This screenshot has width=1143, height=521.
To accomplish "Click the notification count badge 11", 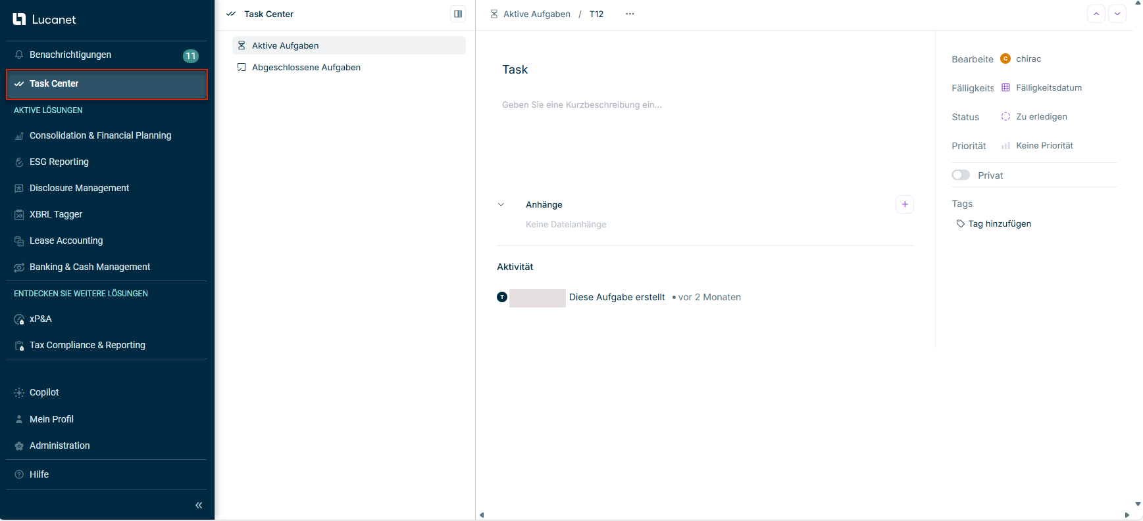I will (x=191, y=56).
